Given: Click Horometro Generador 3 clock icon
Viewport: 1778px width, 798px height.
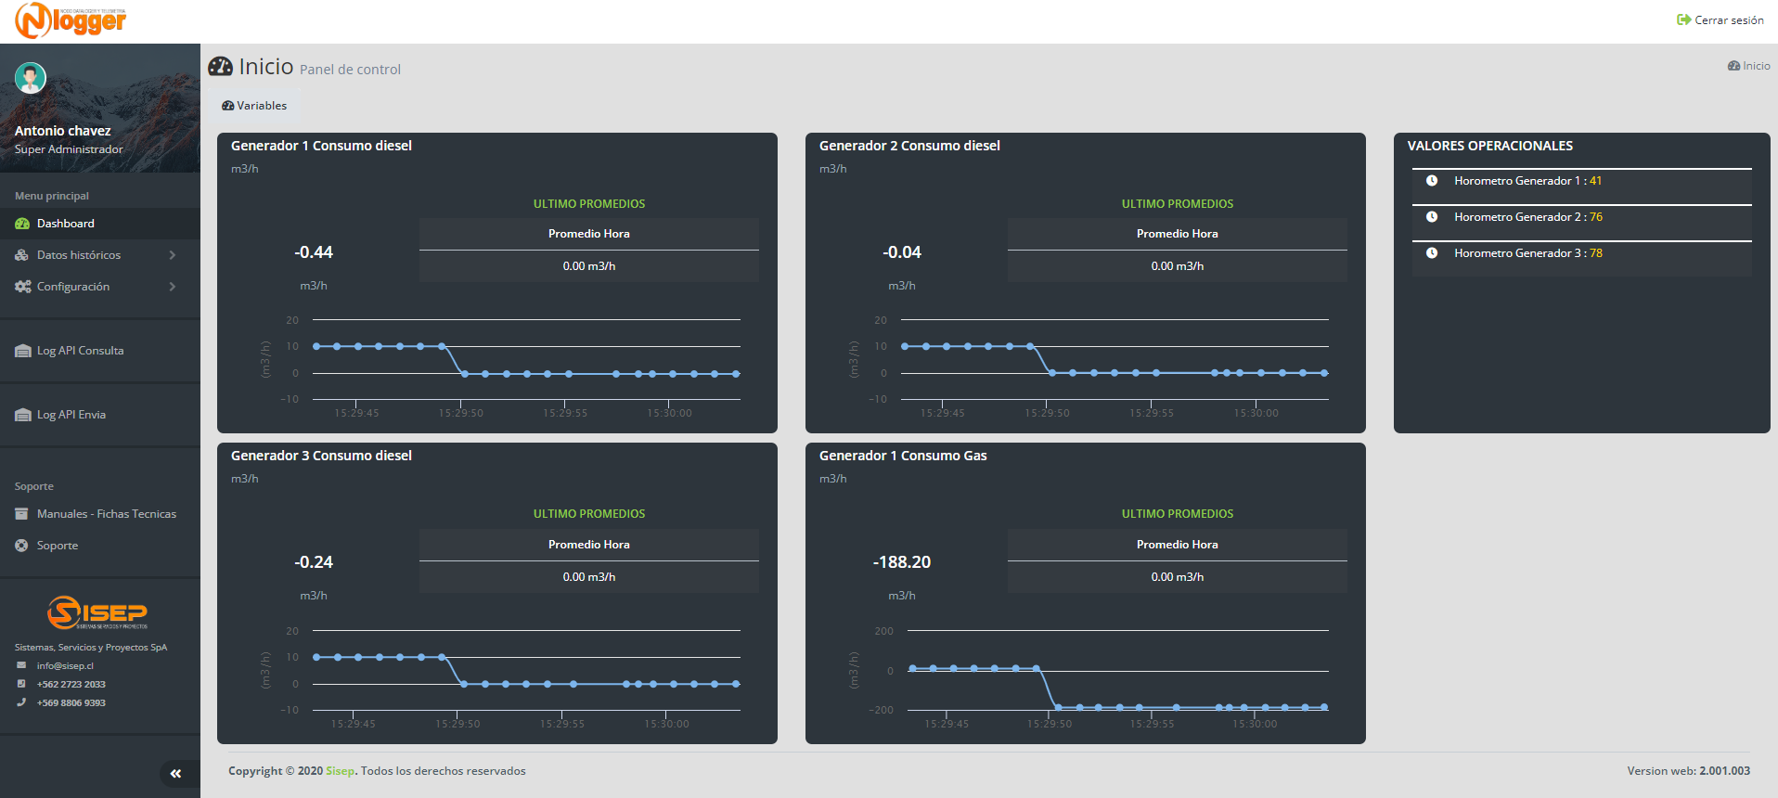Looking at the screenshot, I should pyautogui.click(x=1432, y=253).
